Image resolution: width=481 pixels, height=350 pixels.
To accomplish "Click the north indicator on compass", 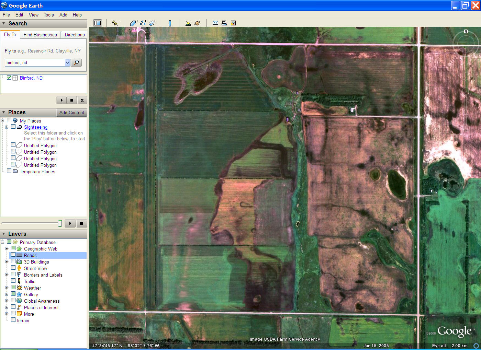I will coord(466,31).
